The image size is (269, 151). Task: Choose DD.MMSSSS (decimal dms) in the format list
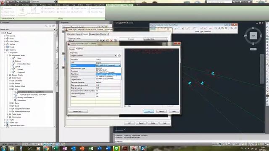coord(108,74)
